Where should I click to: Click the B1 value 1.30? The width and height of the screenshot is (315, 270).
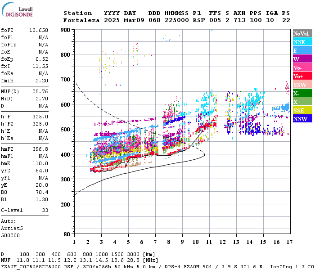(x=42, y=199)
